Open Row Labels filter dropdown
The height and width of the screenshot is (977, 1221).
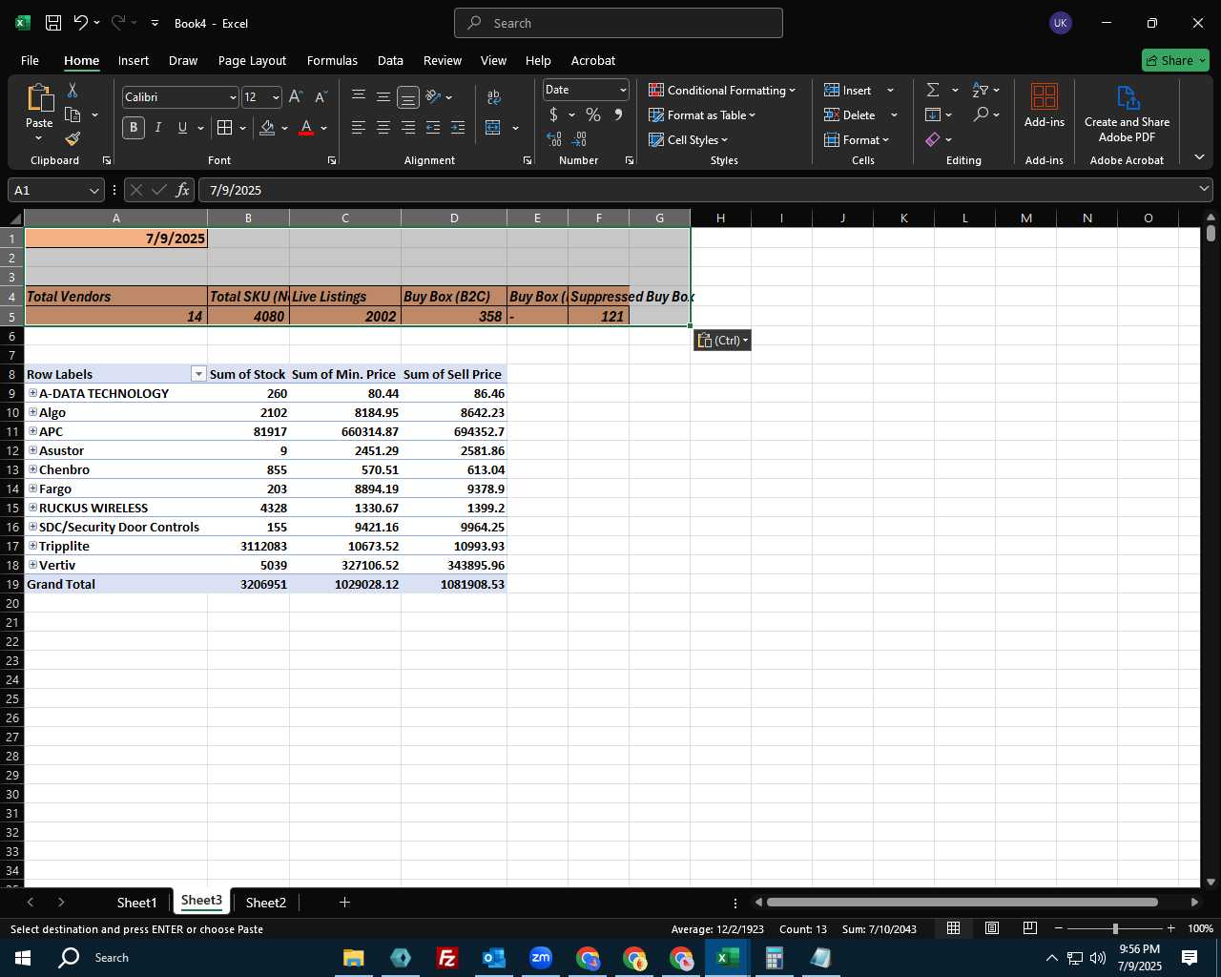click(198, 374)
